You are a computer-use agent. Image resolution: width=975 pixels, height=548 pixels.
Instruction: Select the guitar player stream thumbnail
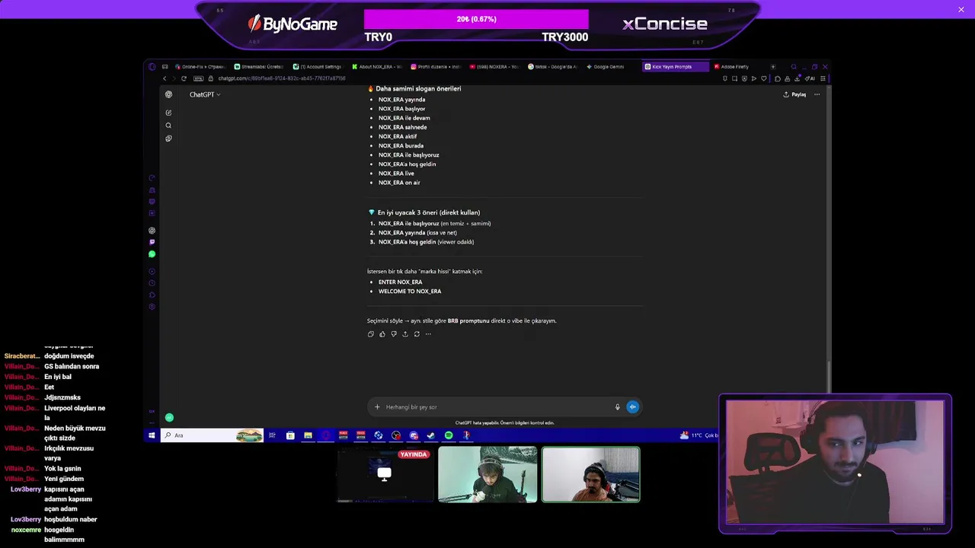(x=487, y=475)
